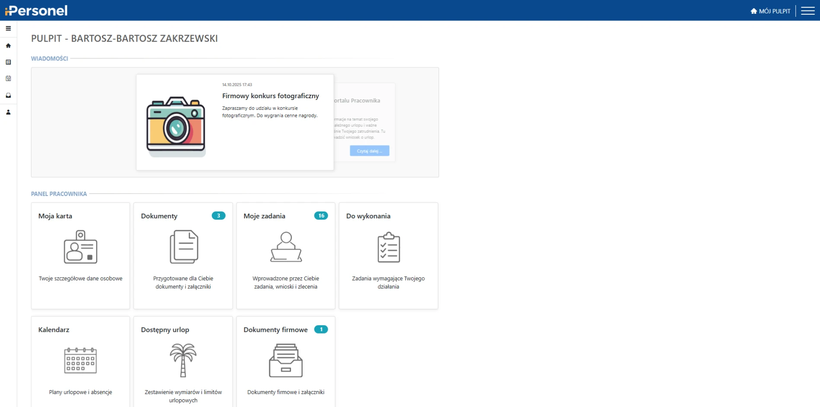This screenshot has height=407, width=820.
Task: Open the top-right hamburger menu
Action: [x=807, y=11]
